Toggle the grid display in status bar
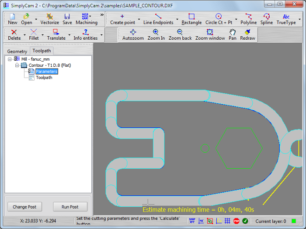 (227, 221)
